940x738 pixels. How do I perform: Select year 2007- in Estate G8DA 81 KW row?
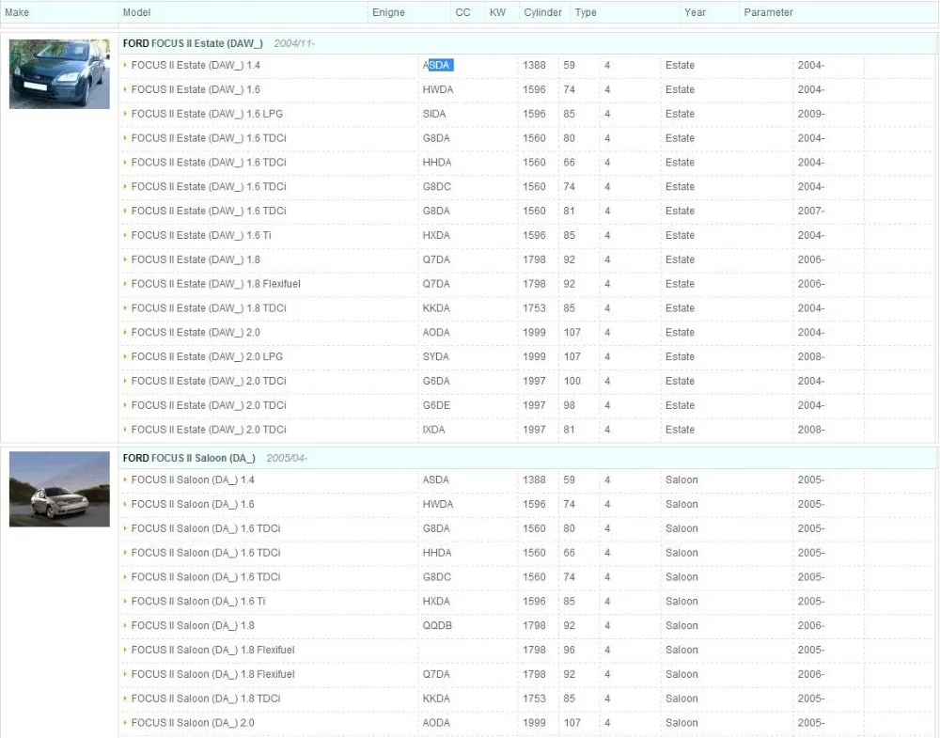(x=810, y=211)
